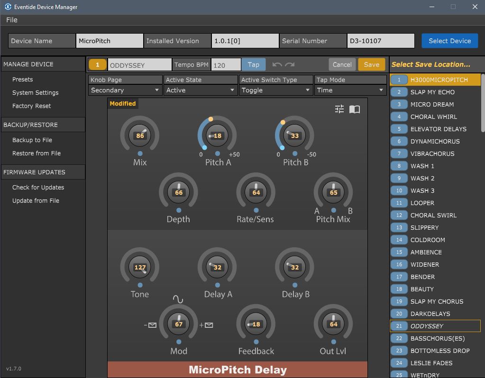Open the Active Switch Type dropdown
485x378 pixels.
coord(275,90)
